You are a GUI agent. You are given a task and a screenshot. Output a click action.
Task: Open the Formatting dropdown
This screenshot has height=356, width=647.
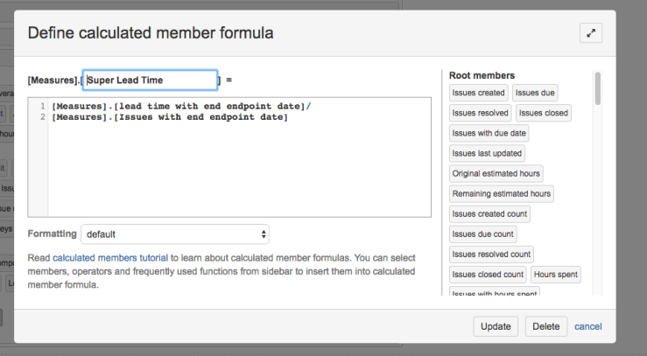(x=175, y=234)
